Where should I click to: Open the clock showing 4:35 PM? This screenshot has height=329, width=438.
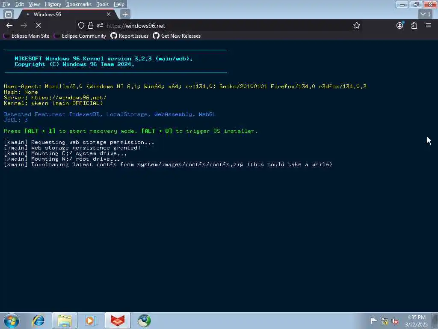coord(416,321)
